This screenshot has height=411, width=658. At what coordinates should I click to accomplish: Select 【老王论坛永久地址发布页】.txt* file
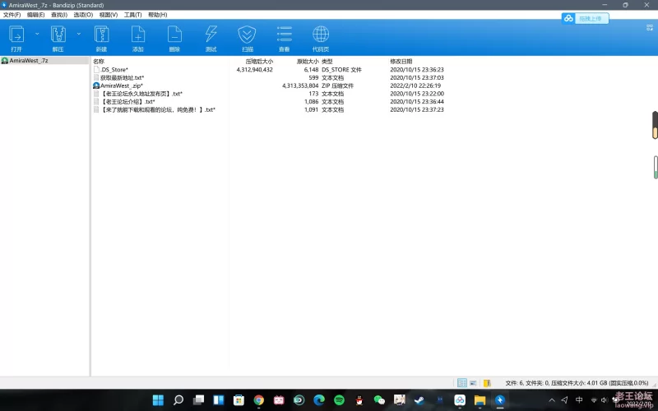141,94
